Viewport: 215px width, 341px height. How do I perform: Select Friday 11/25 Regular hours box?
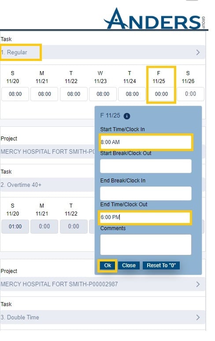(x=161, y=94)
